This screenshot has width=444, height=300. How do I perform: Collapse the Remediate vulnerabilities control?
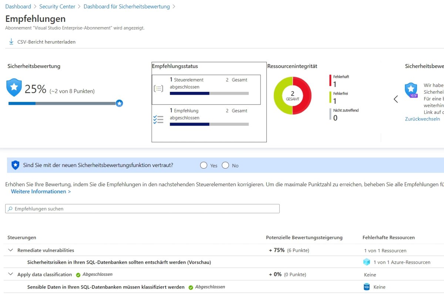click(x=10, y=250)
